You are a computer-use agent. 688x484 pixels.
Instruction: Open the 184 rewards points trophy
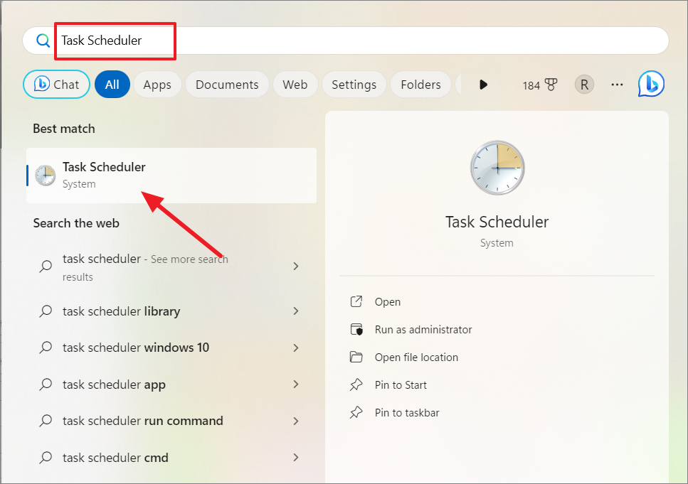[x=540, y=85]
